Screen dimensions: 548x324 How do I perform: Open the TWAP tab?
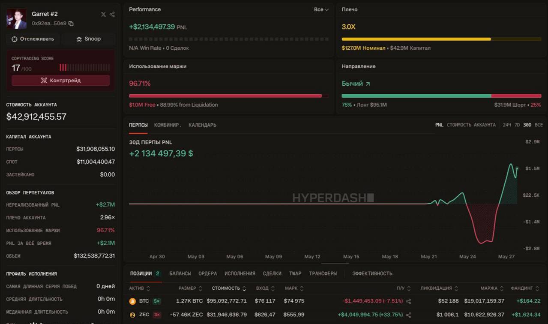[295, 273]
